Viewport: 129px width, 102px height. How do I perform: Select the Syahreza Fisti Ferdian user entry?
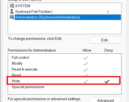[62, 12]
